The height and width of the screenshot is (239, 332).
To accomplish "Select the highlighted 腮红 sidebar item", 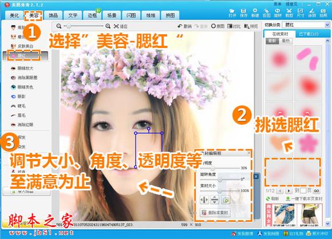I will (25, 55).
